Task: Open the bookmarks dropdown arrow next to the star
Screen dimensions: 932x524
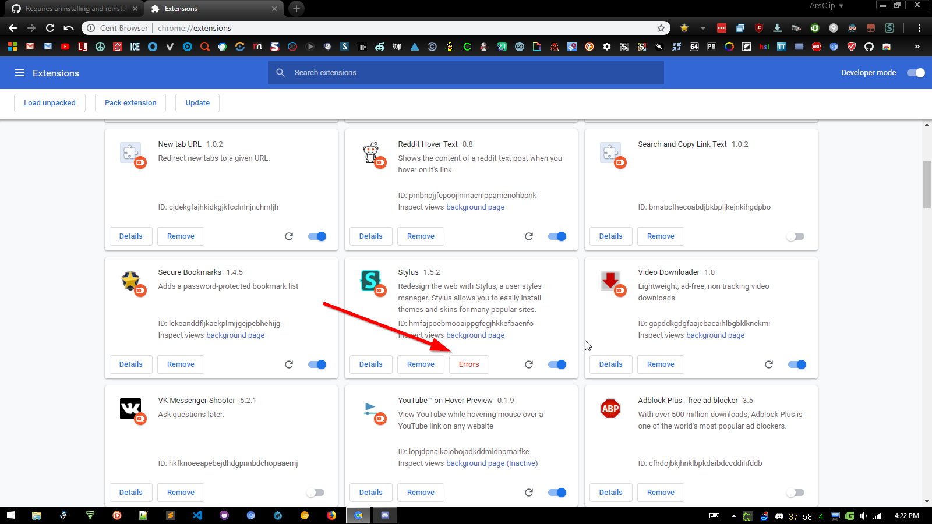Action: 702,27
